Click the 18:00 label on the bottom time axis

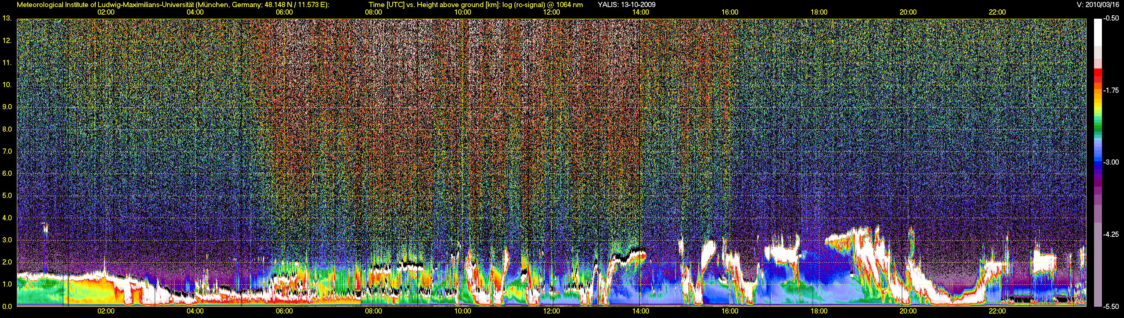tap(819, 311)
